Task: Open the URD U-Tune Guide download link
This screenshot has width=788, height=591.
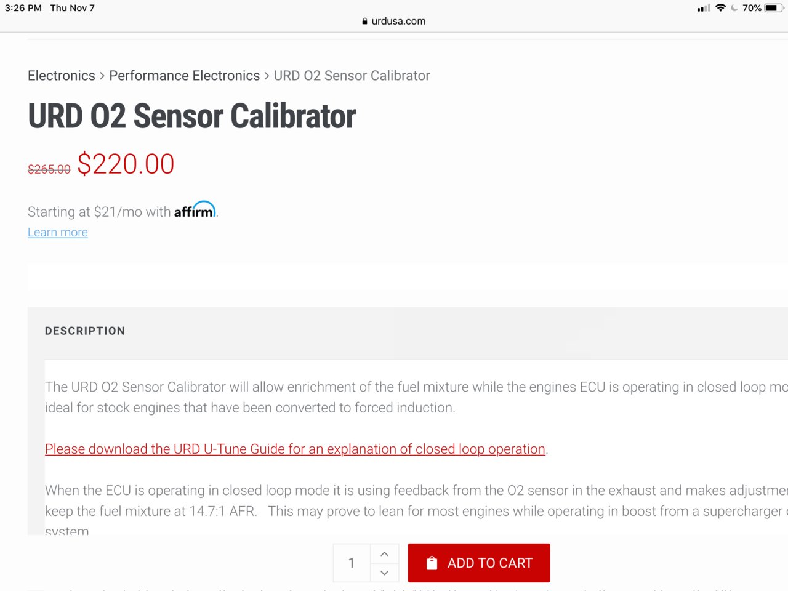Action: click(295, 449)
